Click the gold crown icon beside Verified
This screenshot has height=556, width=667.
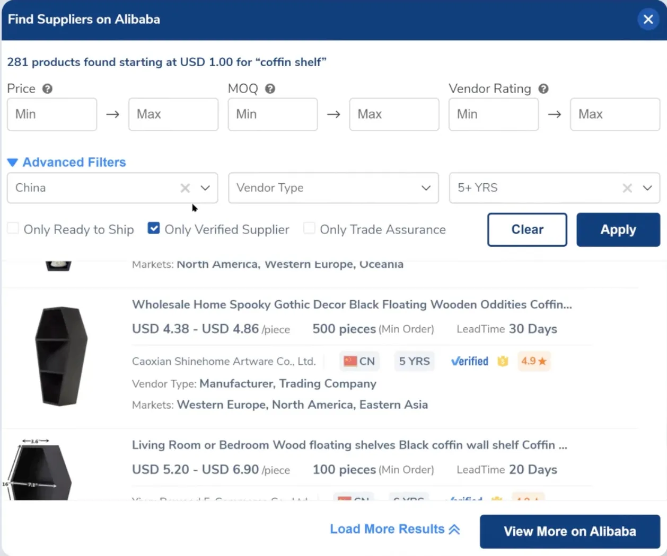(x=503, y=361)
